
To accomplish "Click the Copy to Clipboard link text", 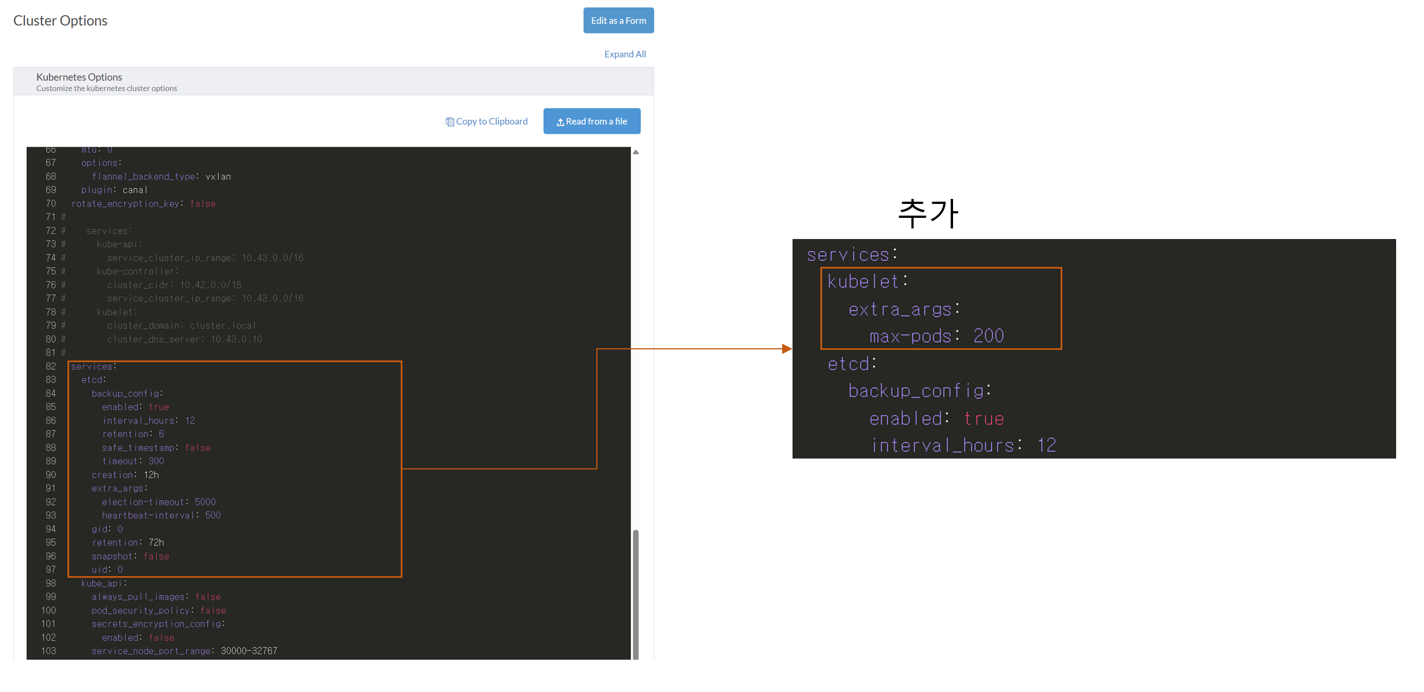I will point(491,121).
